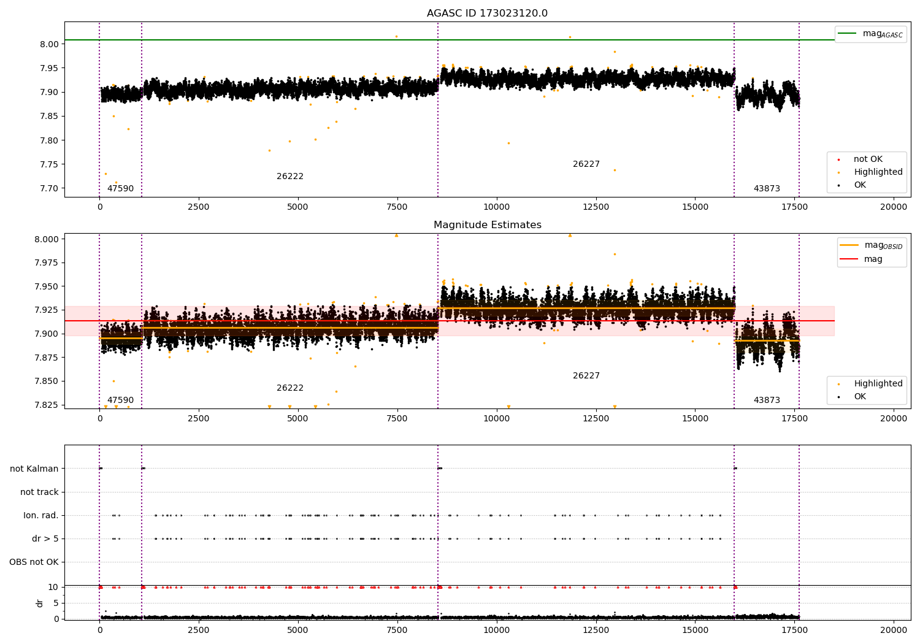Click the 12500 x-axis tick under the Magnitude Estimates plot
The height and width of the screenshot is (644, 920).
click(x=596, y=419)
